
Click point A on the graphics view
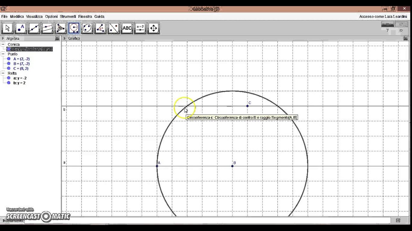pos(157,166)
